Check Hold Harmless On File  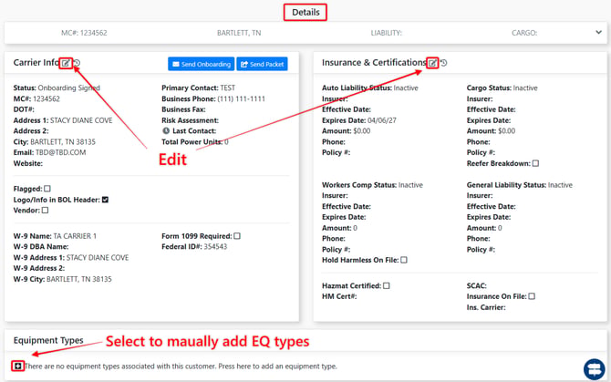point(404,260)
